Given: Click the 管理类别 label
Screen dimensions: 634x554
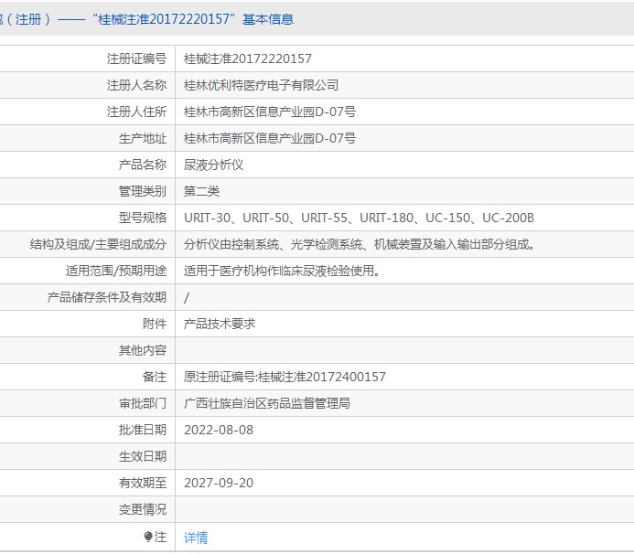Looking at the screenshot, I should coord(143,191).
